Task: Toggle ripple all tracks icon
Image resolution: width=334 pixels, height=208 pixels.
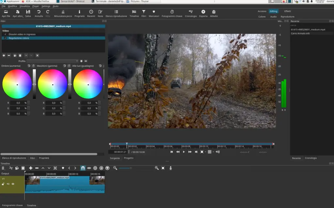Action: coord(101,168)
